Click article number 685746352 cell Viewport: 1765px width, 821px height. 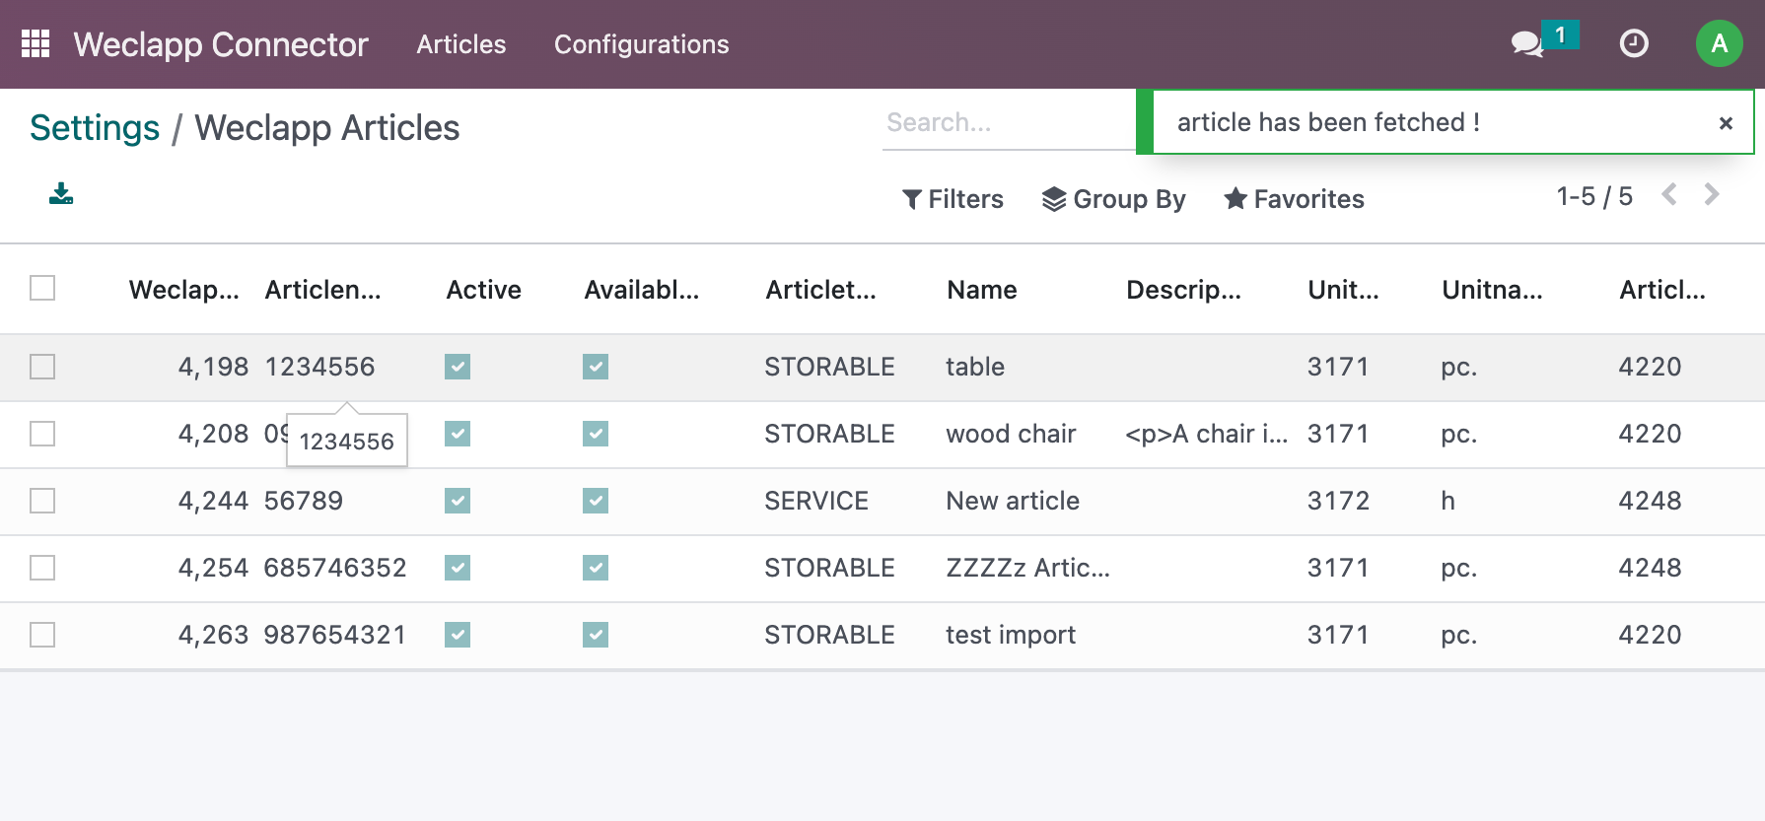335,568
